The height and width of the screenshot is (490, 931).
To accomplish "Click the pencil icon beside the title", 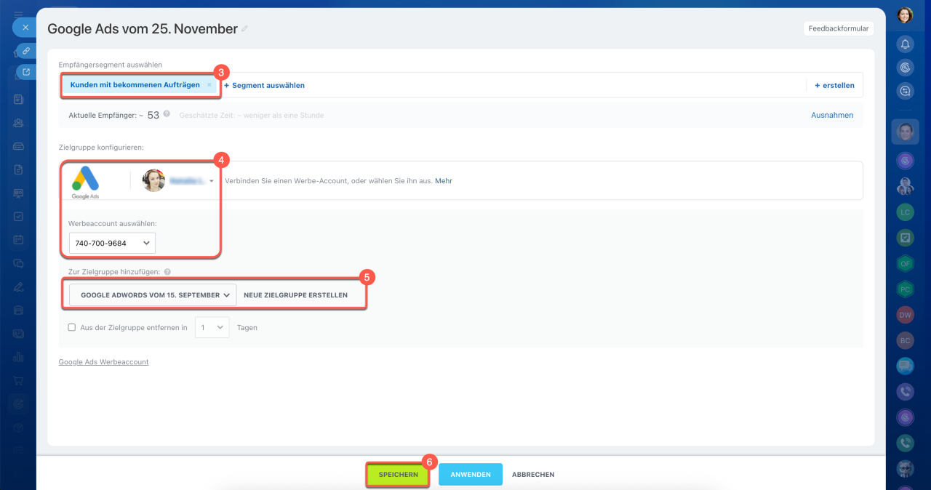I will [244, 29].
